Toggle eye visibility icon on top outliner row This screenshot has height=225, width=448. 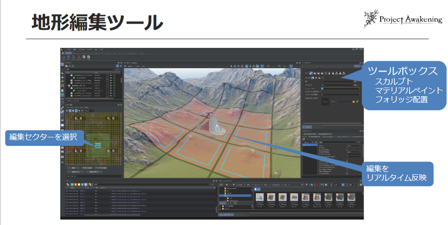tap(111, 75)
